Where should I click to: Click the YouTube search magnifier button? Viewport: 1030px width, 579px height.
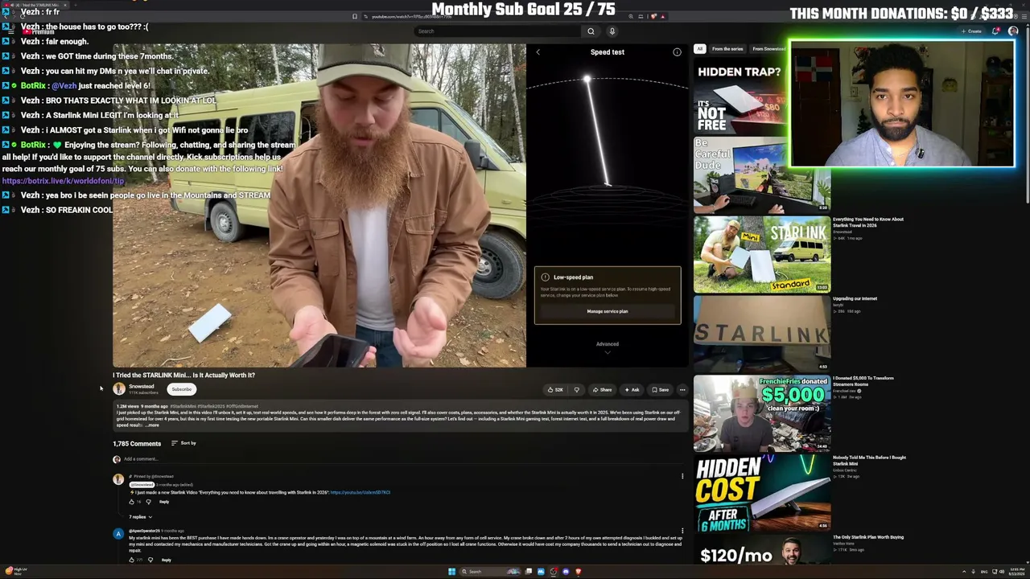(x=591, y=31)
